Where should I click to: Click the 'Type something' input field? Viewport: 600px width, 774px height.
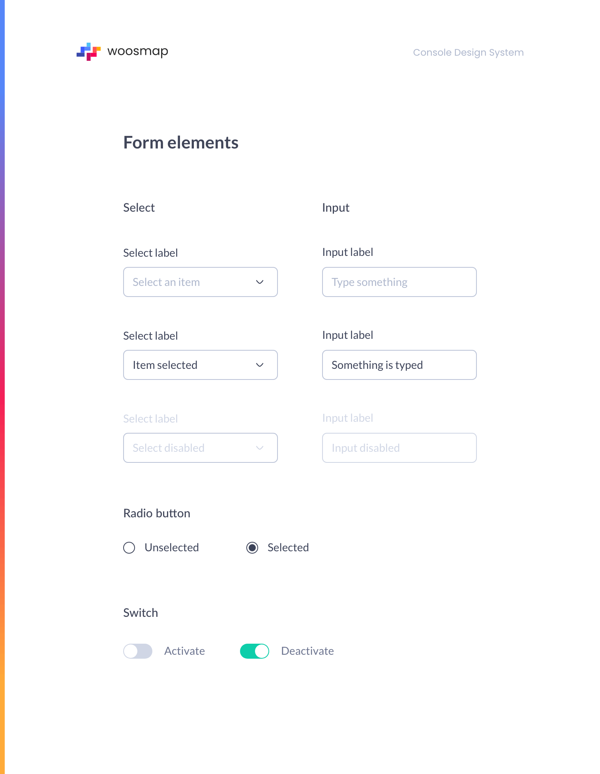(x=399, y=282)
